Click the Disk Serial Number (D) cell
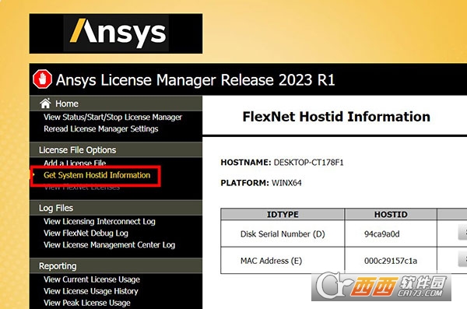Image resolution: width=467 pixels, height=309 pixels. tap(283, 234)
